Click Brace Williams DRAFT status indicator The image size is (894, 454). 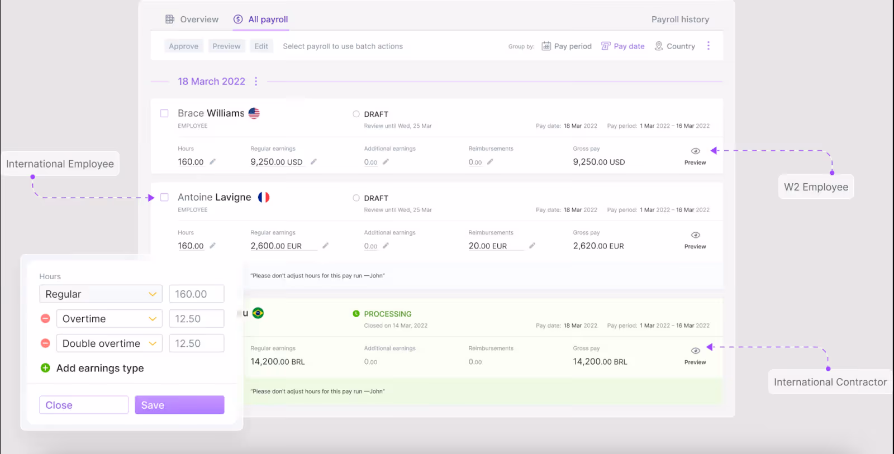(356, 114)
